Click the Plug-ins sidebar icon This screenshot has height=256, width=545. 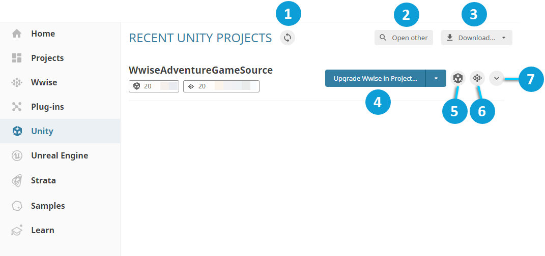point(17,107)
